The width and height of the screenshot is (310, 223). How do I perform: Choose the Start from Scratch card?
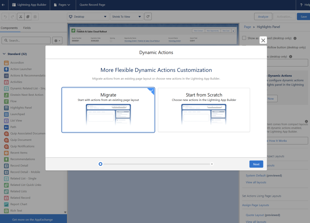204,110
